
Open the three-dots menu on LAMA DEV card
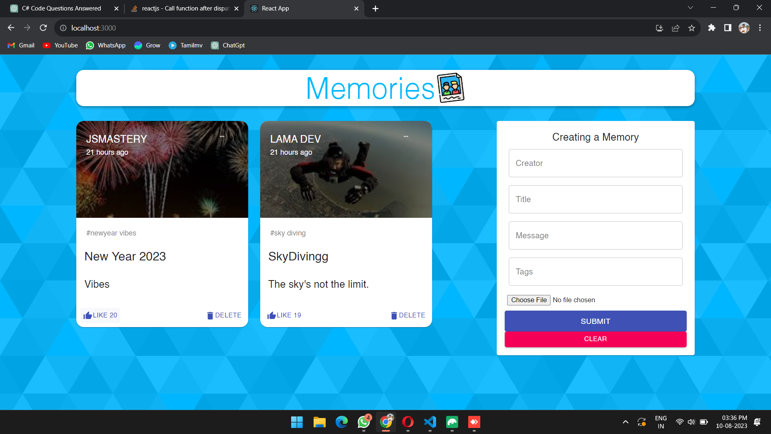click(x=406, y=137)
